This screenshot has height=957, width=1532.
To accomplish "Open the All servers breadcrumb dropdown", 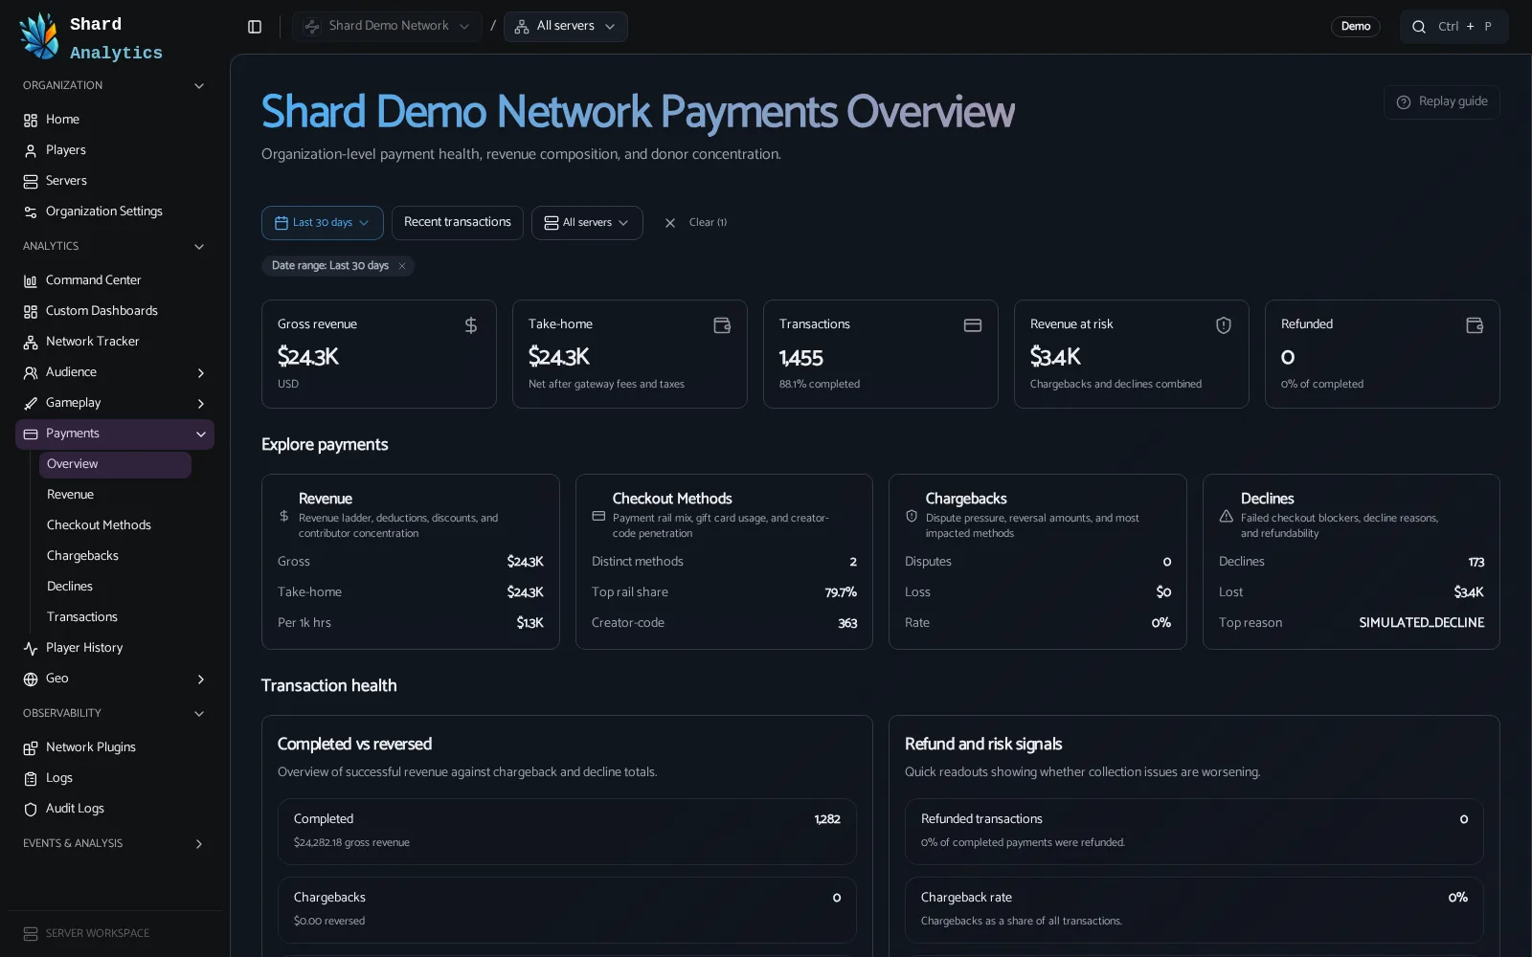I will point(566,27).
